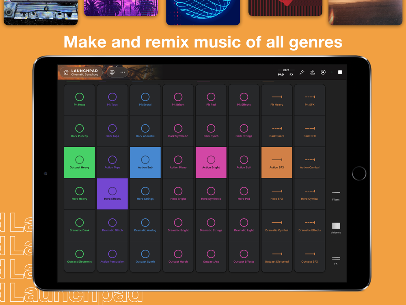Start the Dramatic Bright pad
The width and height of the screenshot is (406, 305).
point(178,225)
